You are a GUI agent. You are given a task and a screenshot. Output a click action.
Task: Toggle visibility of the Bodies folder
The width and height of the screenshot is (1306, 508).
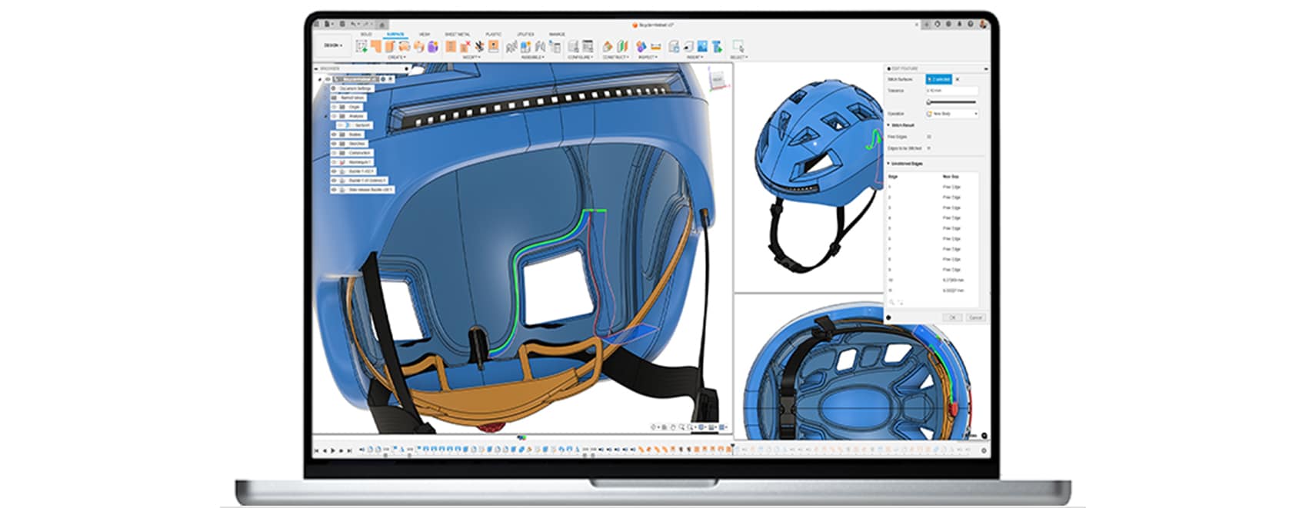[335, 134]
